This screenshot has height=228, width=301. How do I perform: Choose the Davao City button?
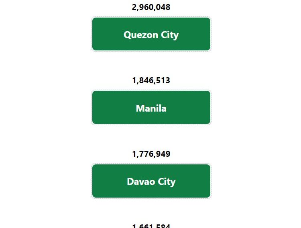point(151,181)
